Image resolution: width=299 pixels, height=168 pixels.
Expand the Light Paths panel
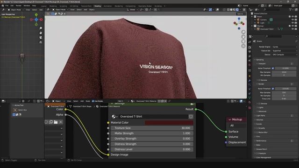click(x=261, y=116)
